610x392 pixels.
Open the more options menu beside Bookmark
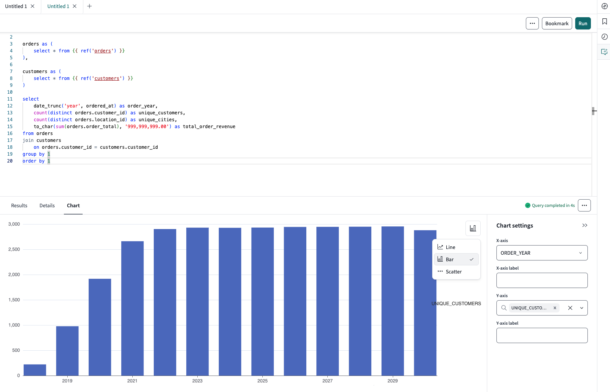[532, 23]
